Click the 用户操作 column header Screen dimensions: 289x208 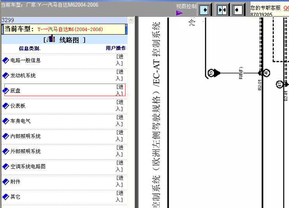tap(116, 48)
